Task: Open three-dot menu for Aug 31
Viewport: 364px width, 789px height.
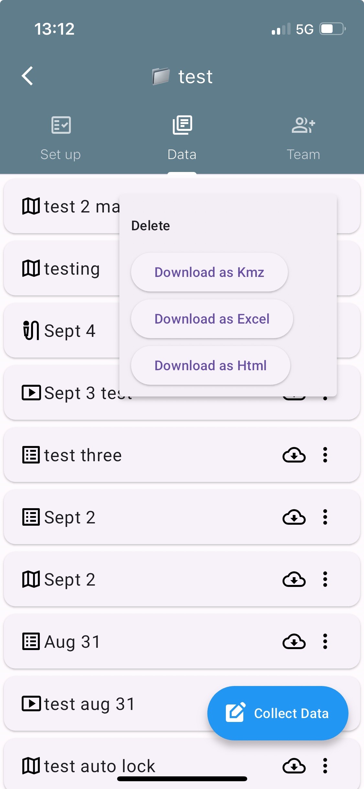Action: pos(325,642)
